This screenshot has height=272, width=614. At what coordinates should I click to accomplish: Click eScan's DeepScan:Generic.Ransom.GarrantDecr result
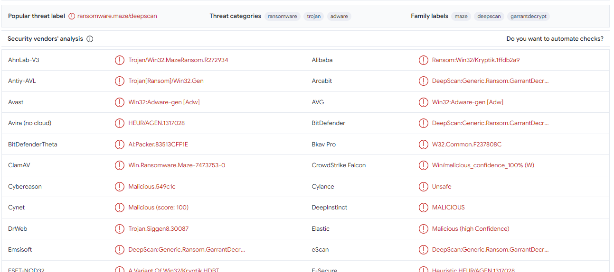(x=490, y=250)
